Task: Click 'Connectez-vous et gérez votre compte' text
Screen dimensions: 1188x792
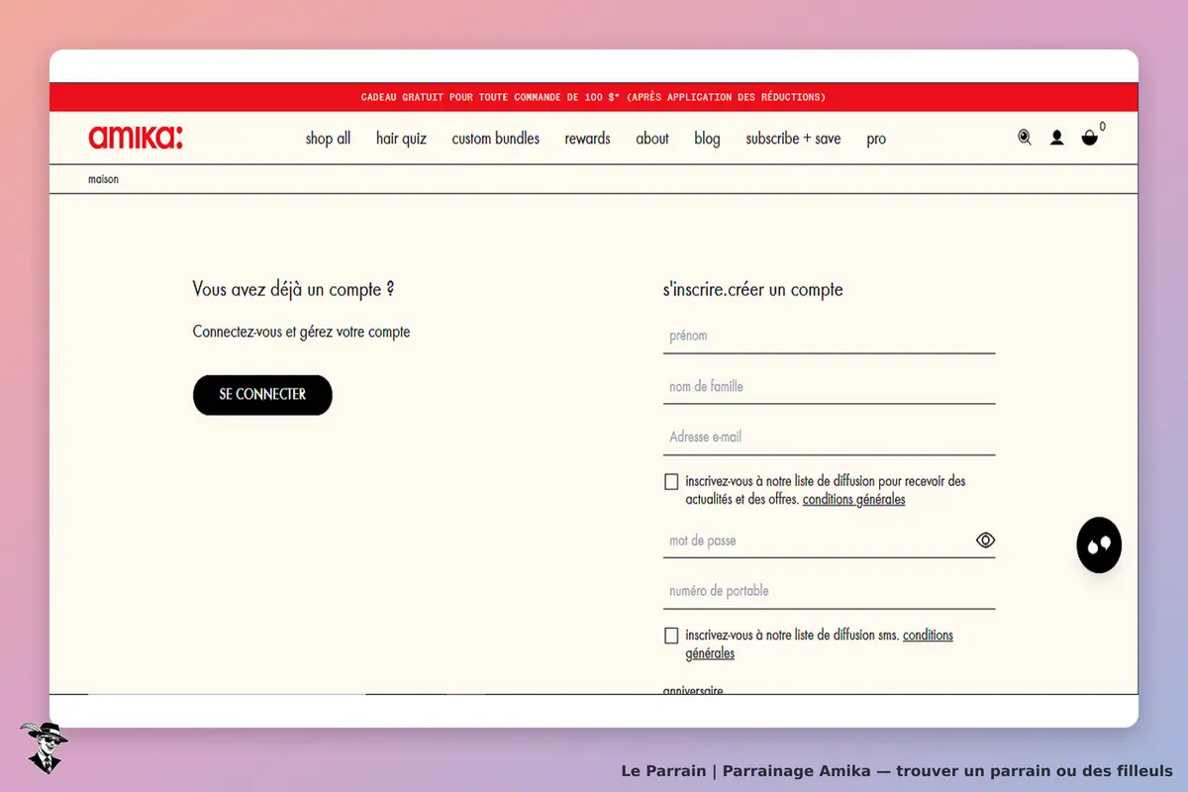Action: (x=302, y=333)
